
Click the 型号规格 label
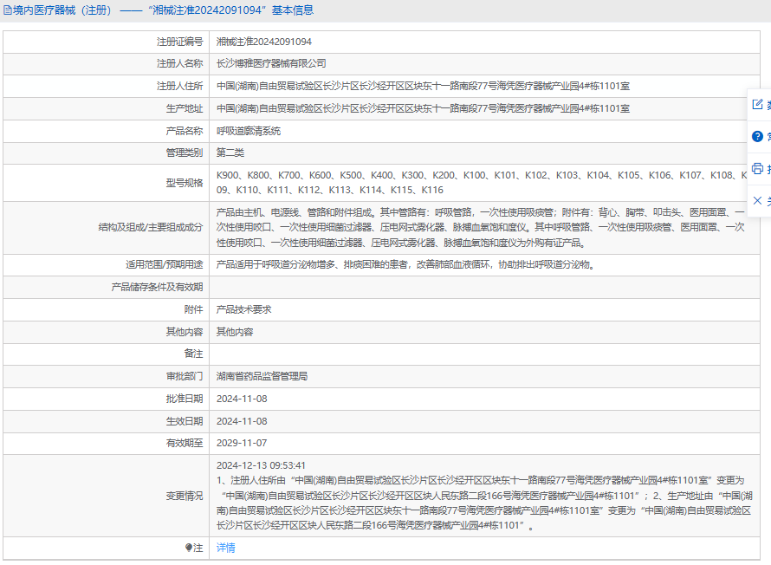(x=184, y=183)
